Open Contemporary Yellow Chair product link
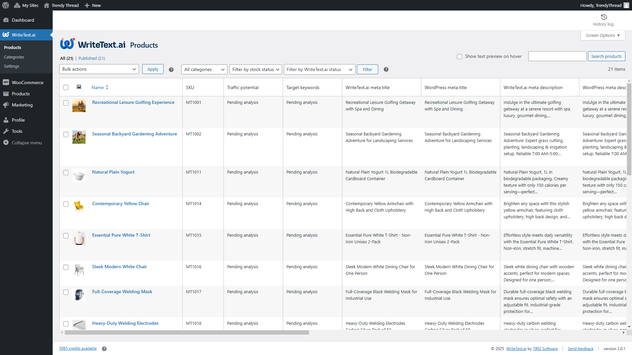This screenshot has width=632, height=355. click(x=120, y=203)
